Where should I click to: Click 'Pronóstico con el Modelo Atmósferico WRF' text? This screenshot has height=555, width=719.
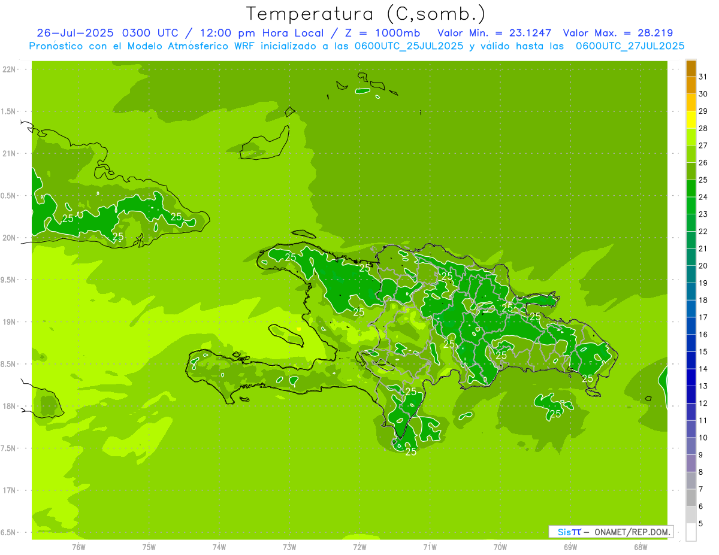(143, 46)
